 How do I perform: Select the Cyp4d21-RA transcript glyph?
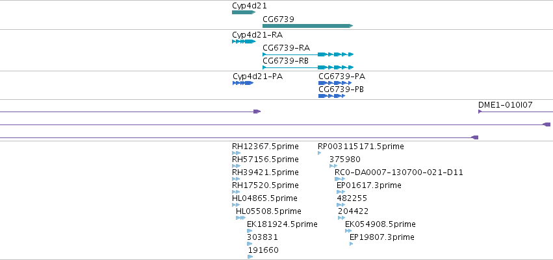pos(244,41)
